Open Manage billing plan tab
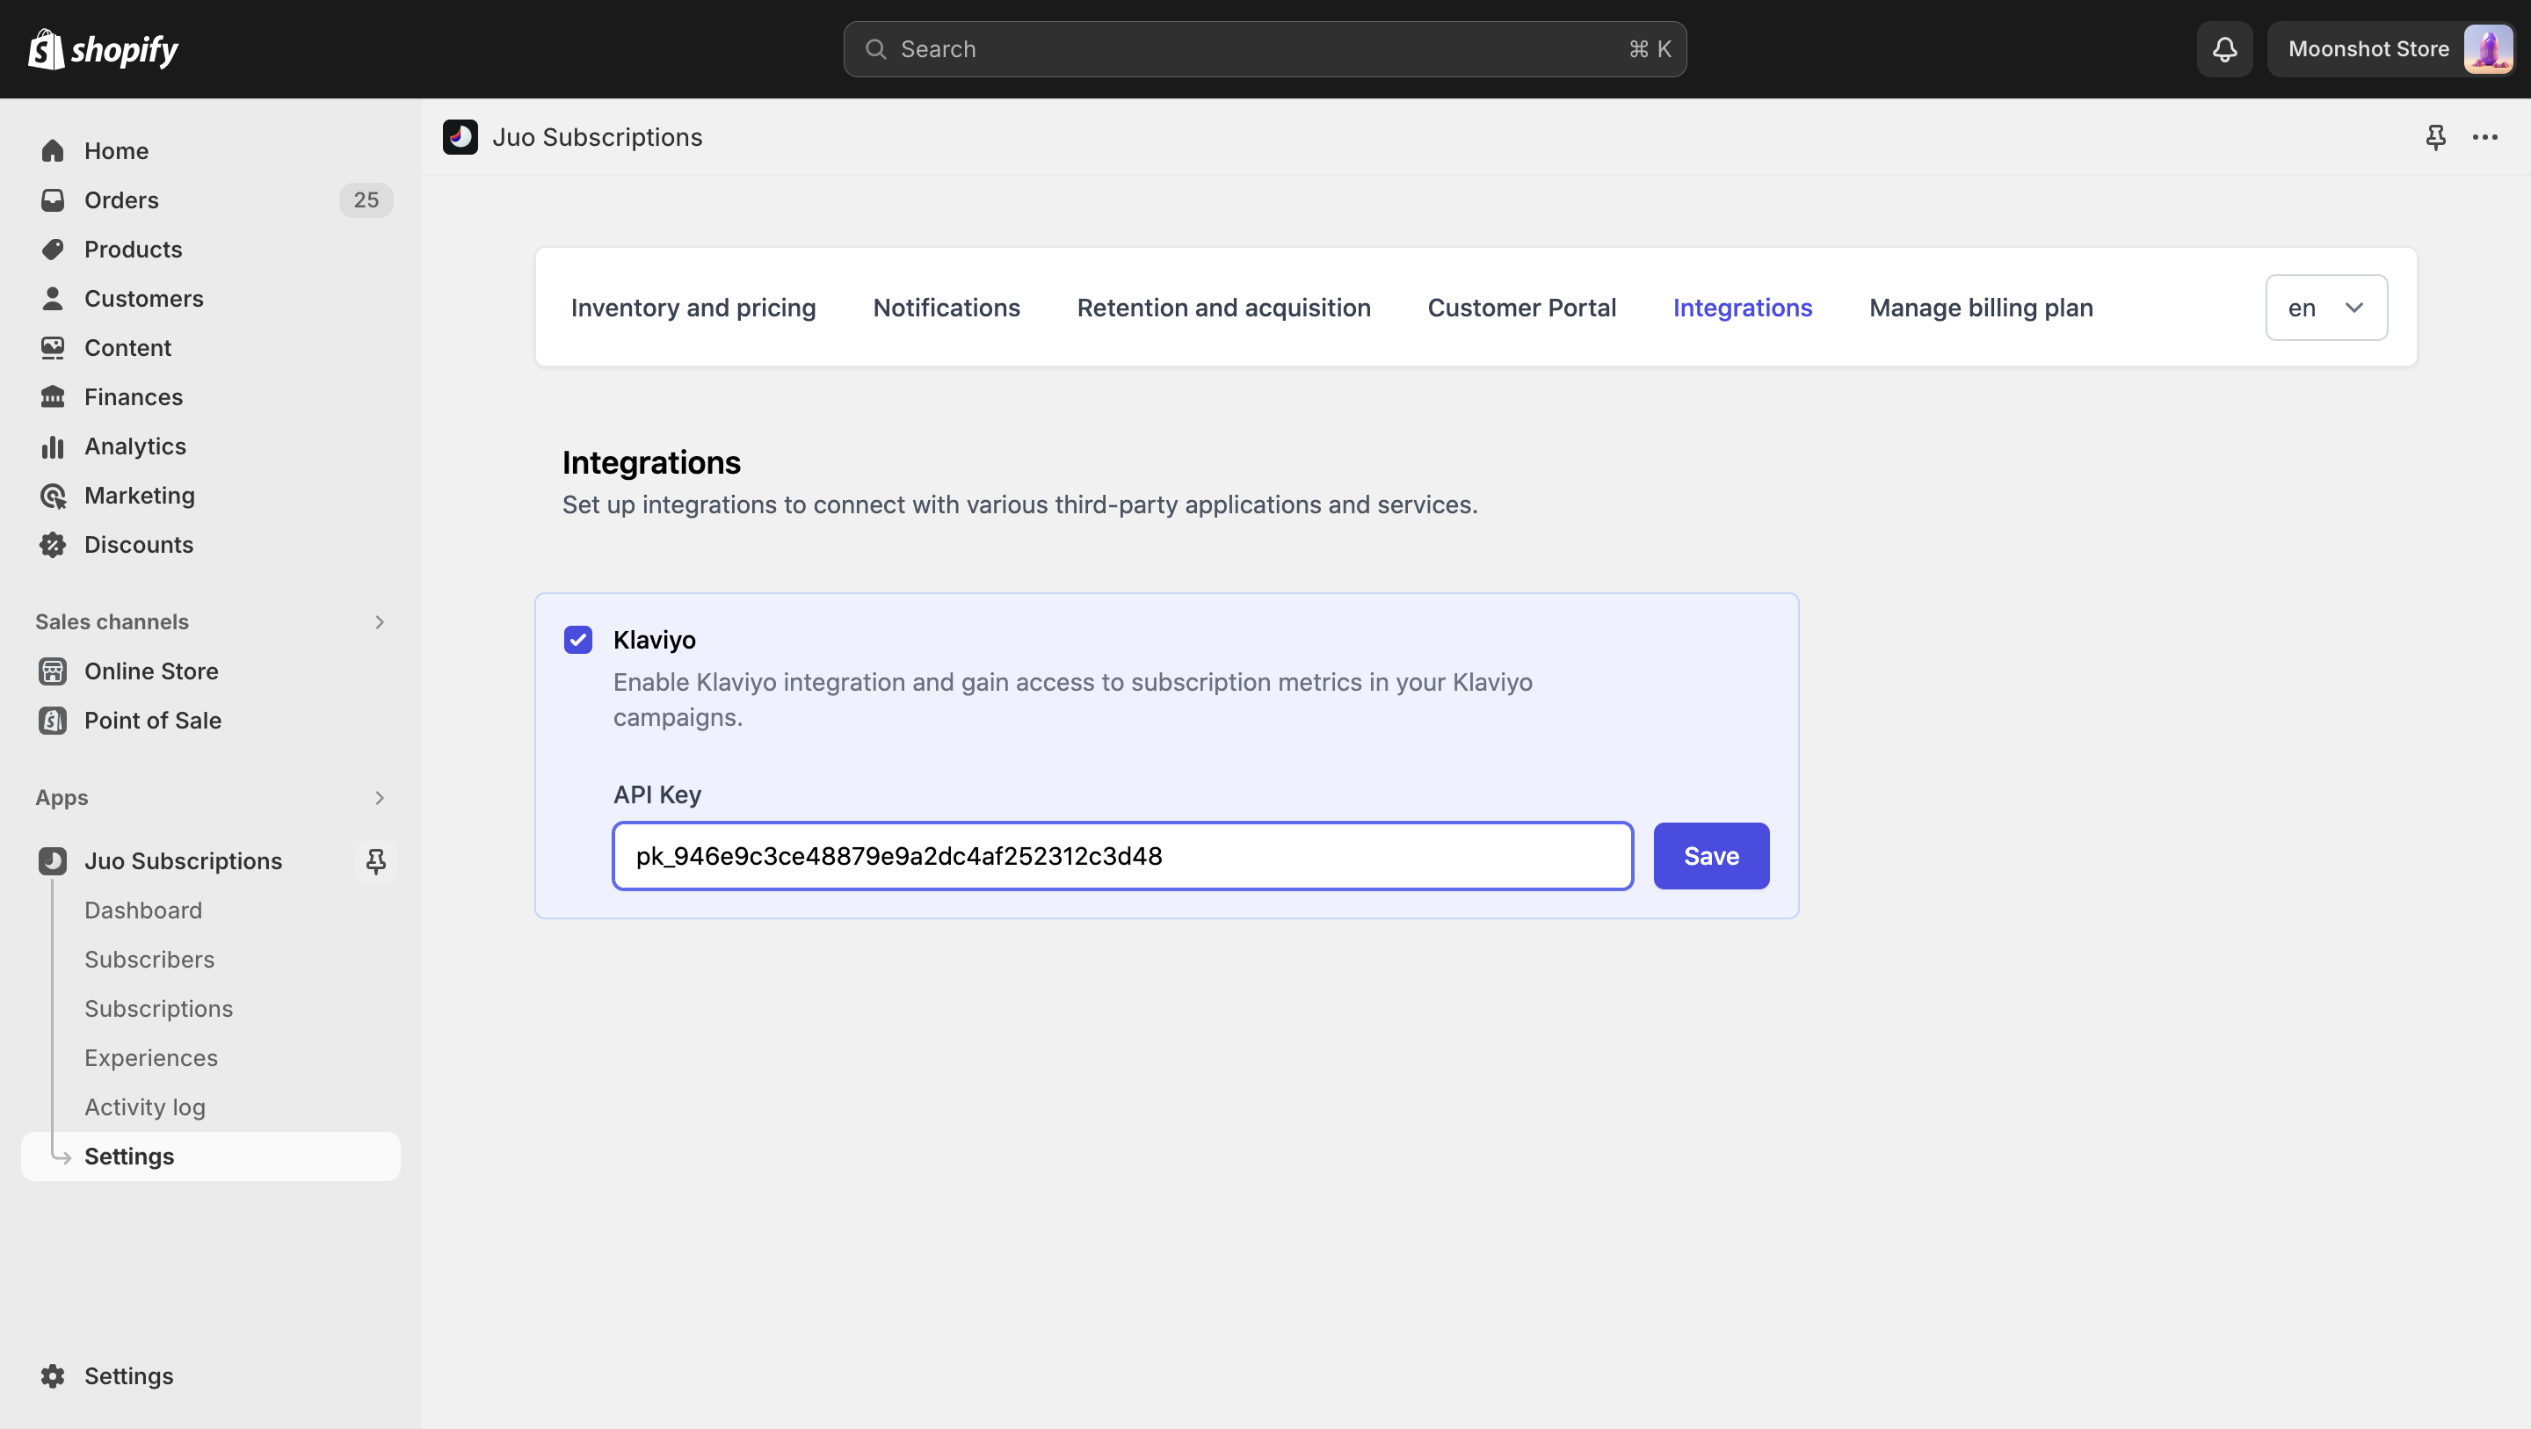The image size is (2531, 1429). [x=1981, y=308]
